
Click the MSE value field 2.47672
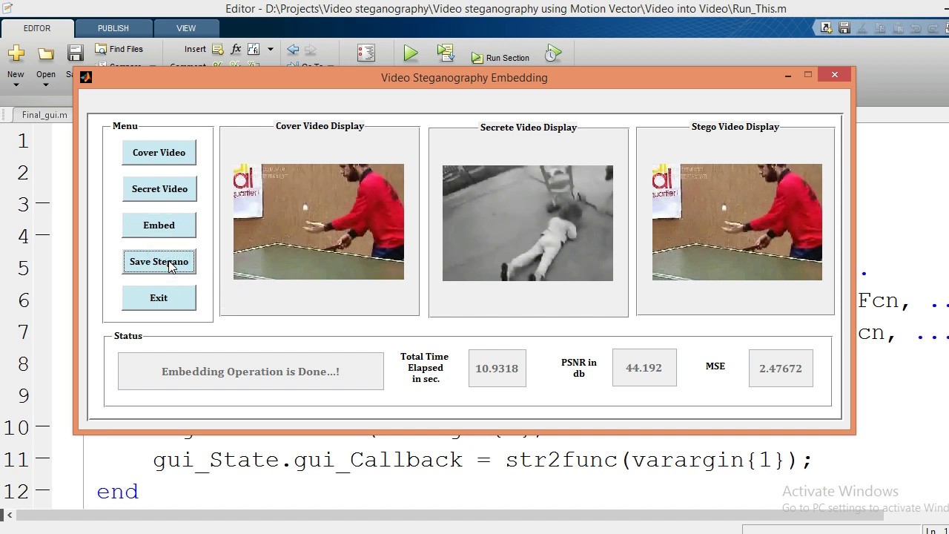pos(781,369)
